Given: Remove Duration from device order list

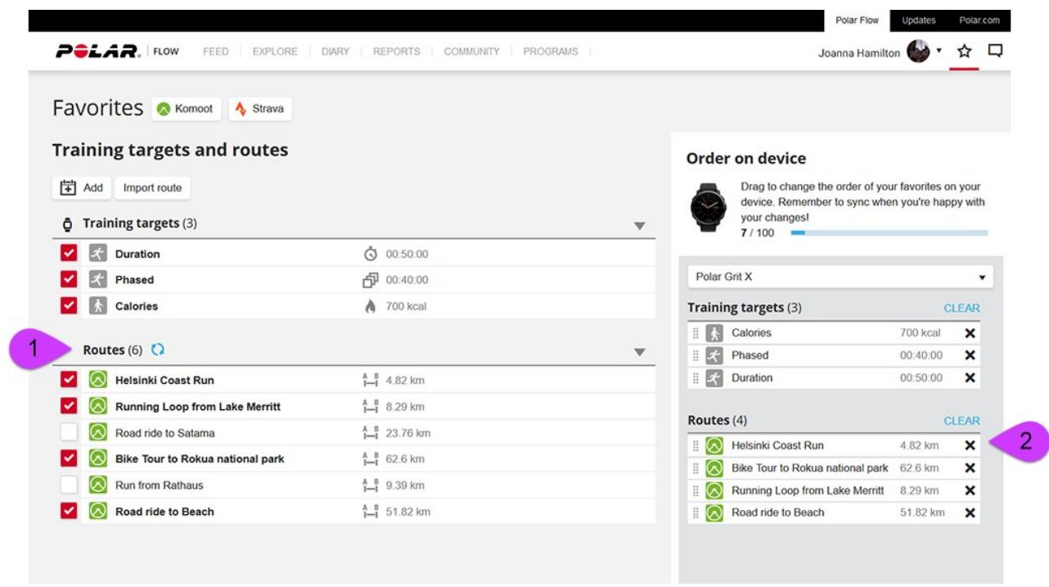Looking at the screenshot, I should tap(970, 378).
